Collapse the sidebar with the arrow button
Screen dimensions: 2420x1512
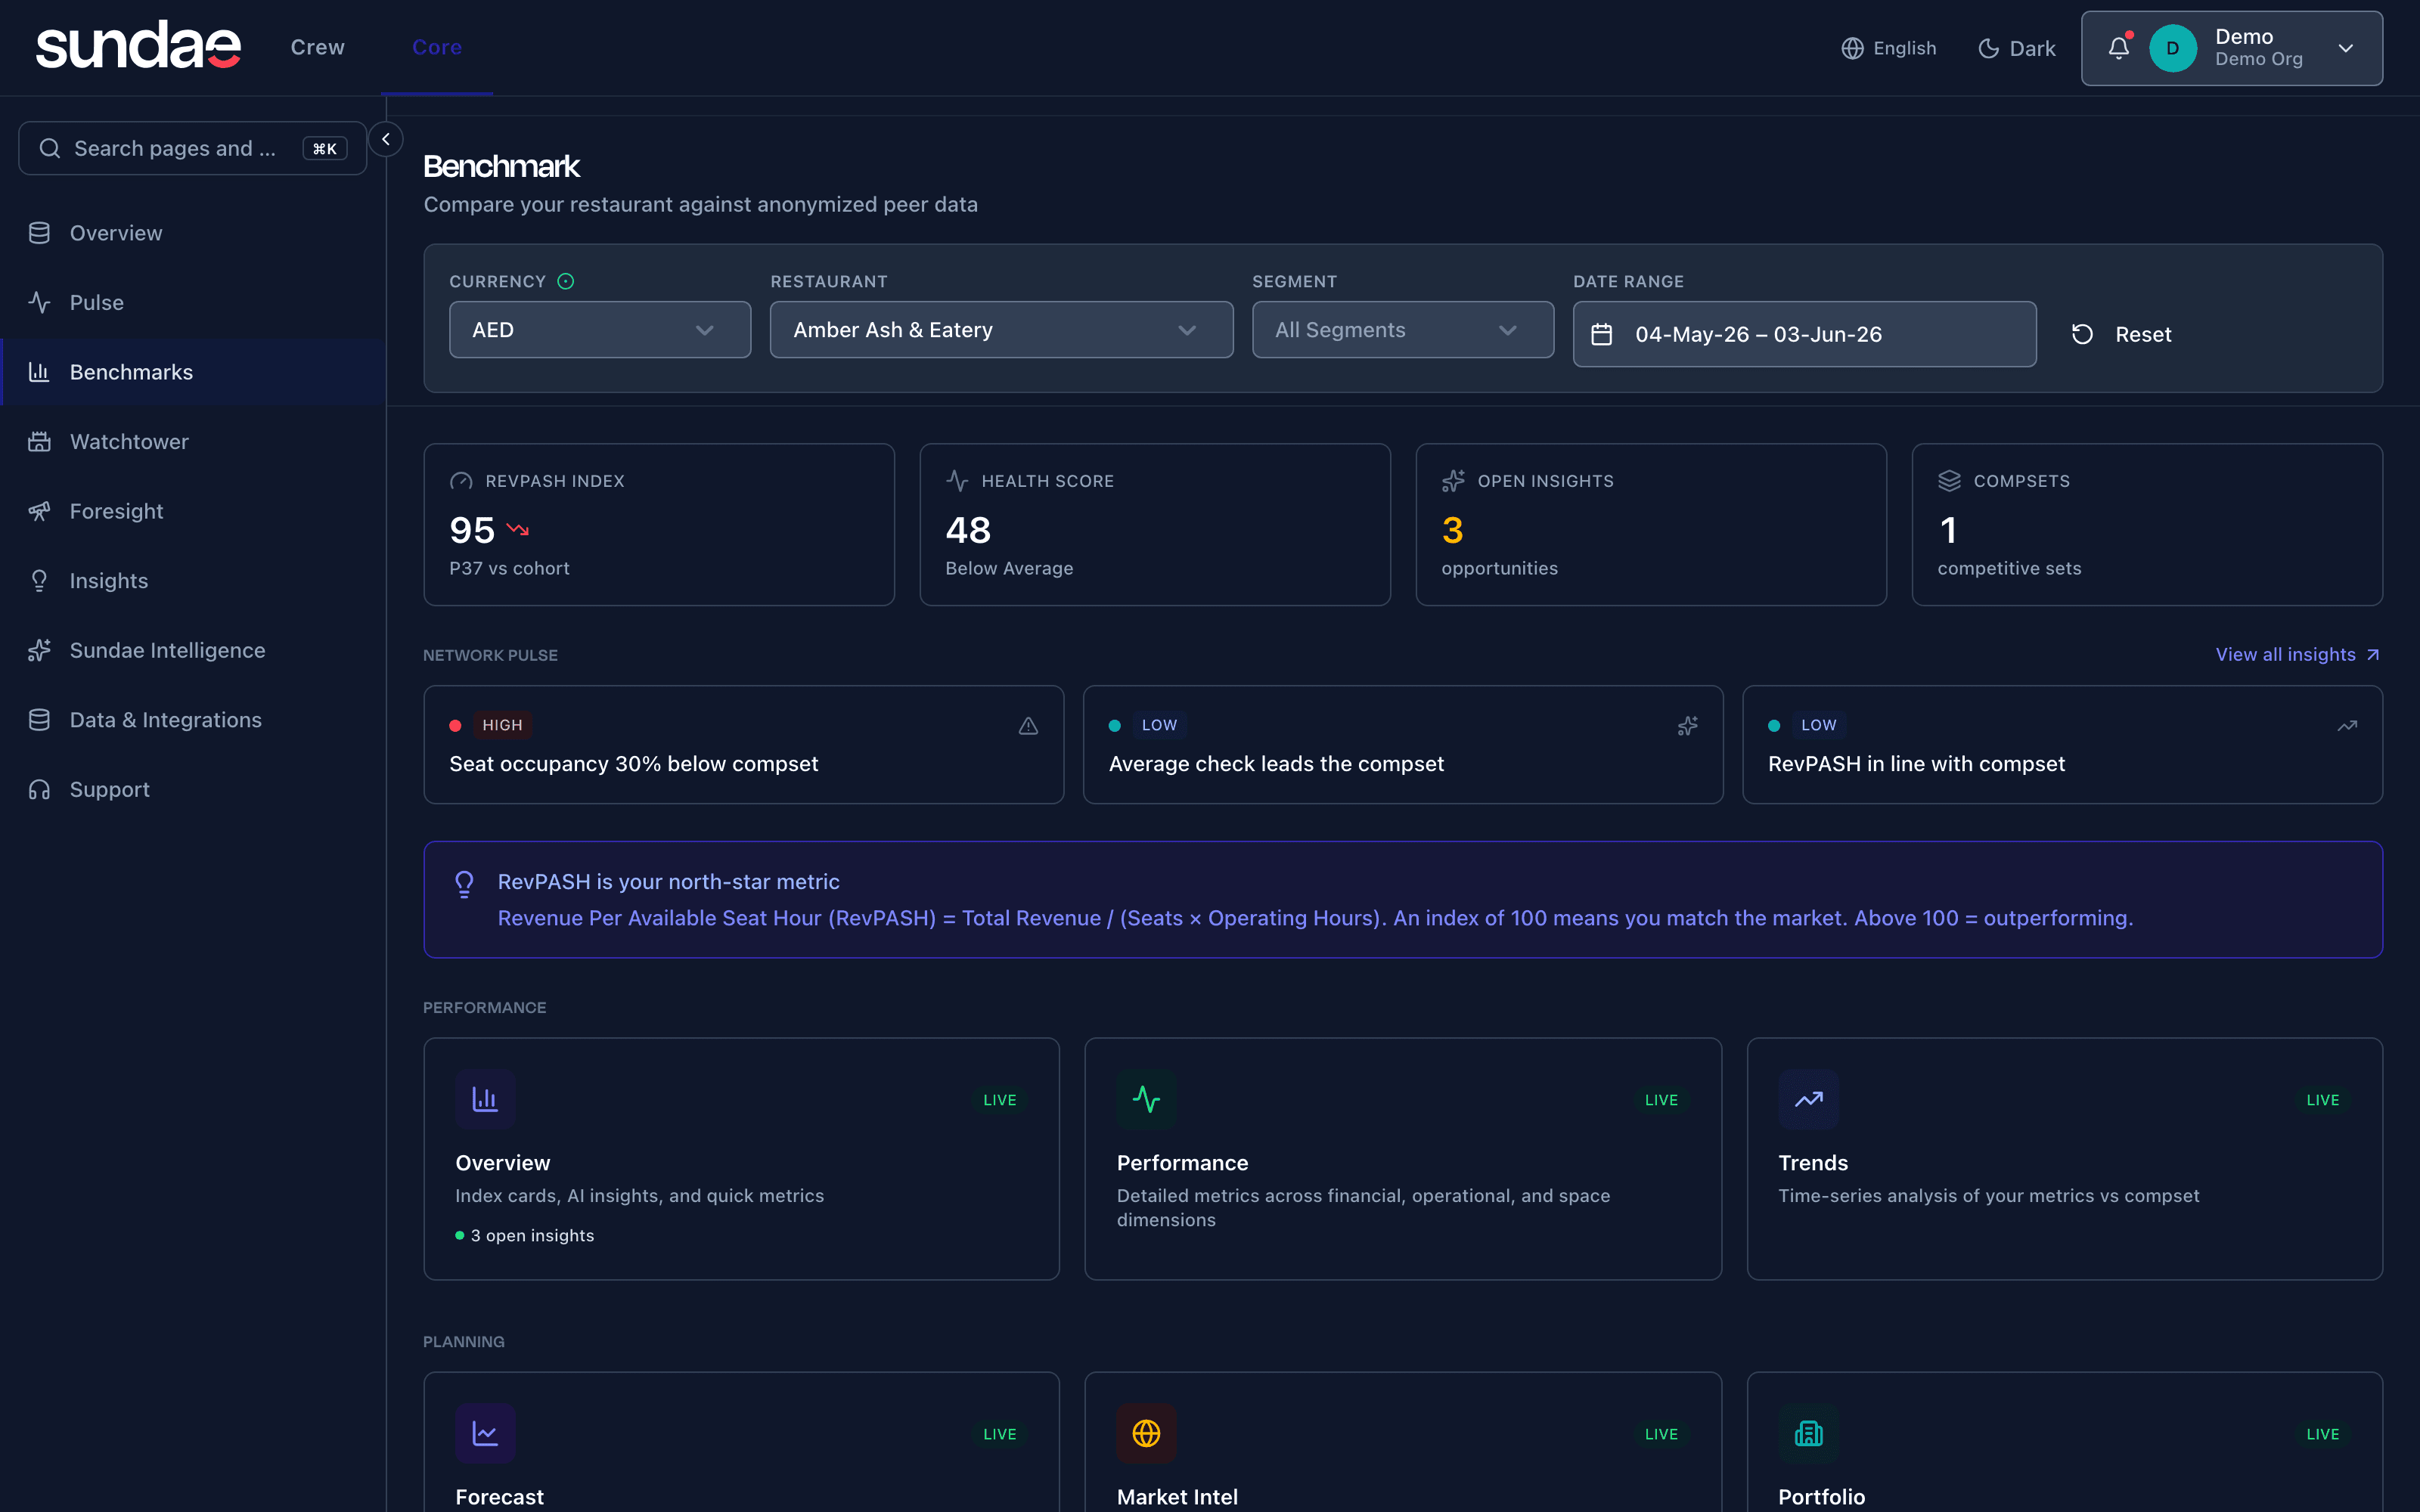pyautogui.click(x=386, y=139)
